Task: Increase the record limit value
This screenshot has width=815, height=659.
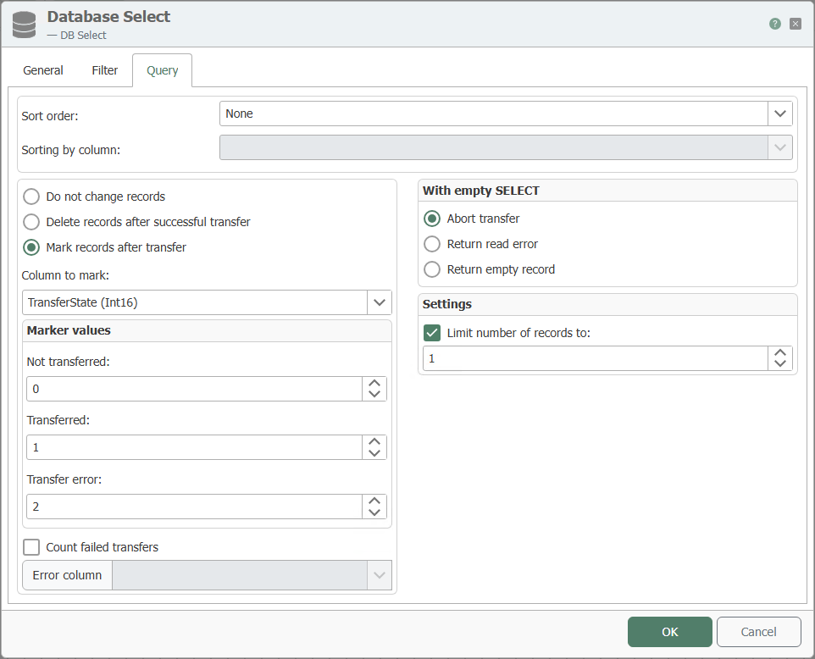Action: point(779,353)
